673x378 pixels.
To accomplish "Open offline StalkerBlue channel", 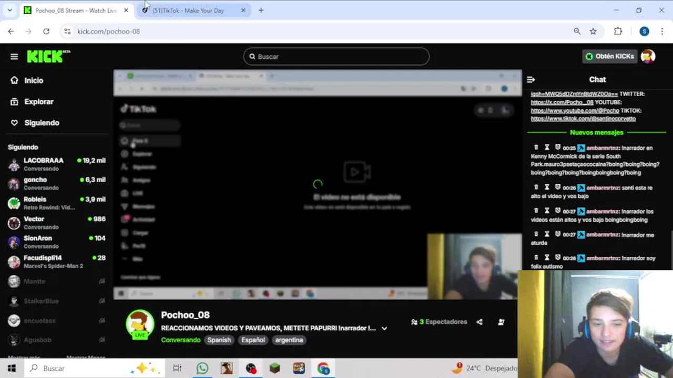I will [57, 301].
